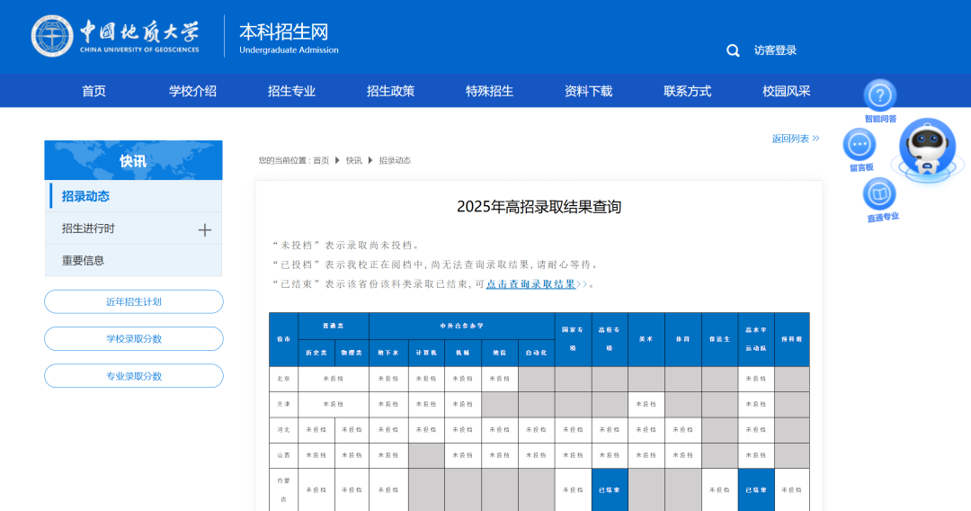971x511 pixels.
Task: Click 机械 column header
Action: click(463, 353)
